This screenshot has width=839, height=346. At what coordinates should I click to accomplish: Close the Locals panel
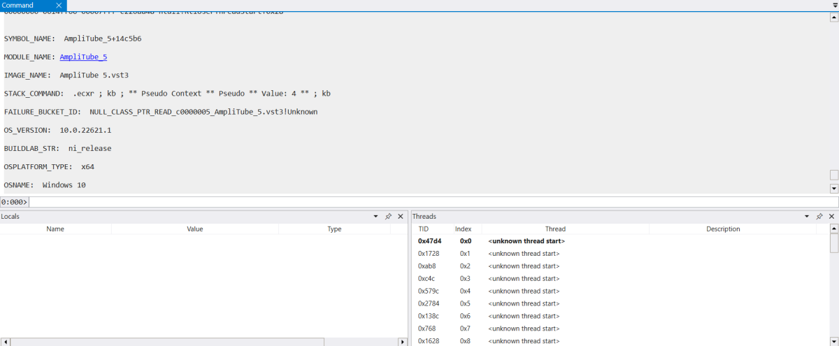click(401, 217)
